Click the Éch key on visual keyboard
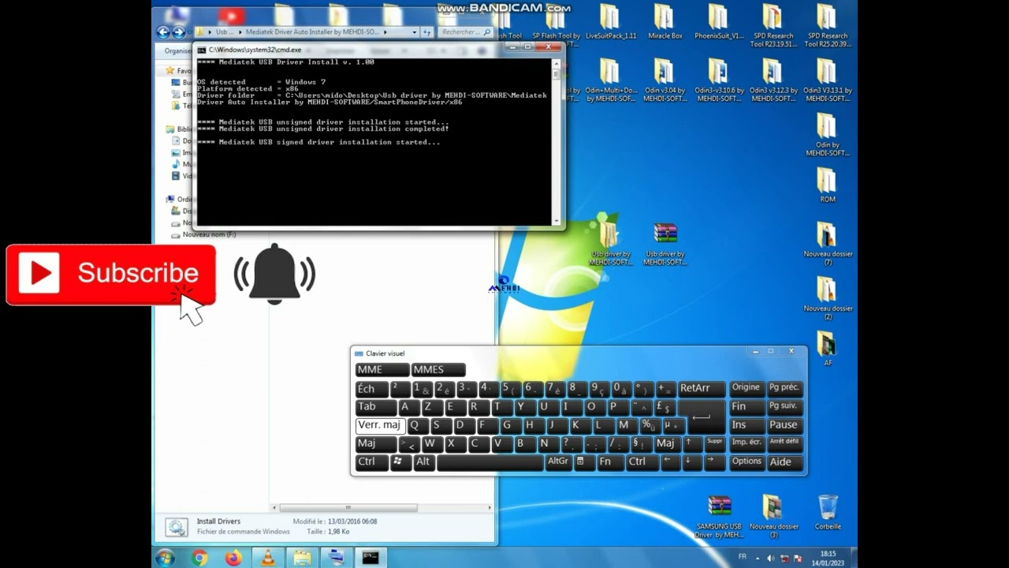 pos(372,389)
